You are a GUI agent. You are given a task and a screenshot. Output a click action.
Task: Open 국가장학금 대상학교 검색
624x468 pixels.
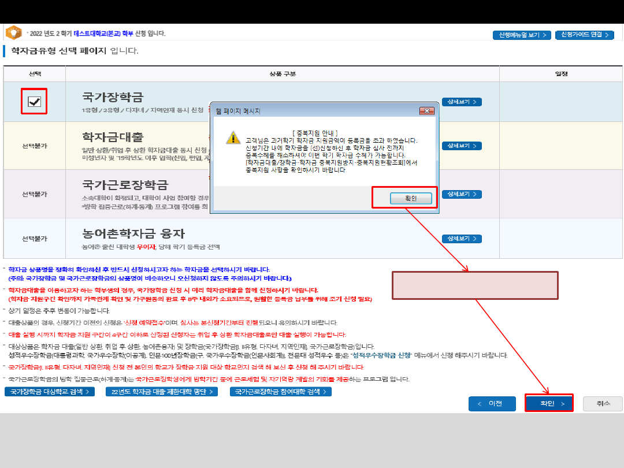[50, 392]
